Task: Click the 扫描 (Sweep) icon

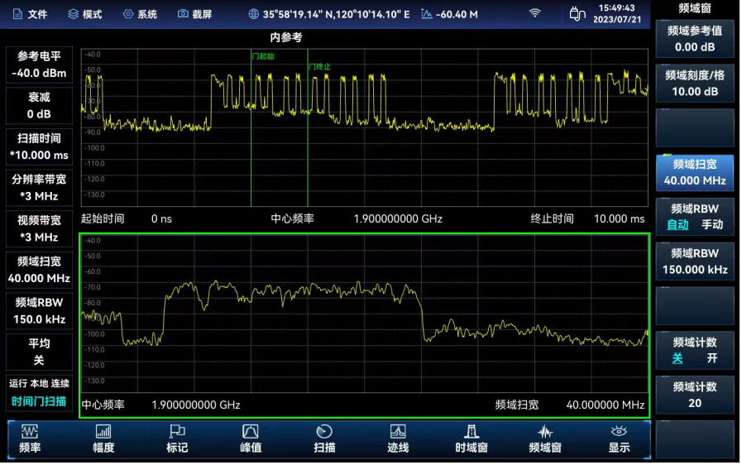Action: coord(324,439)
